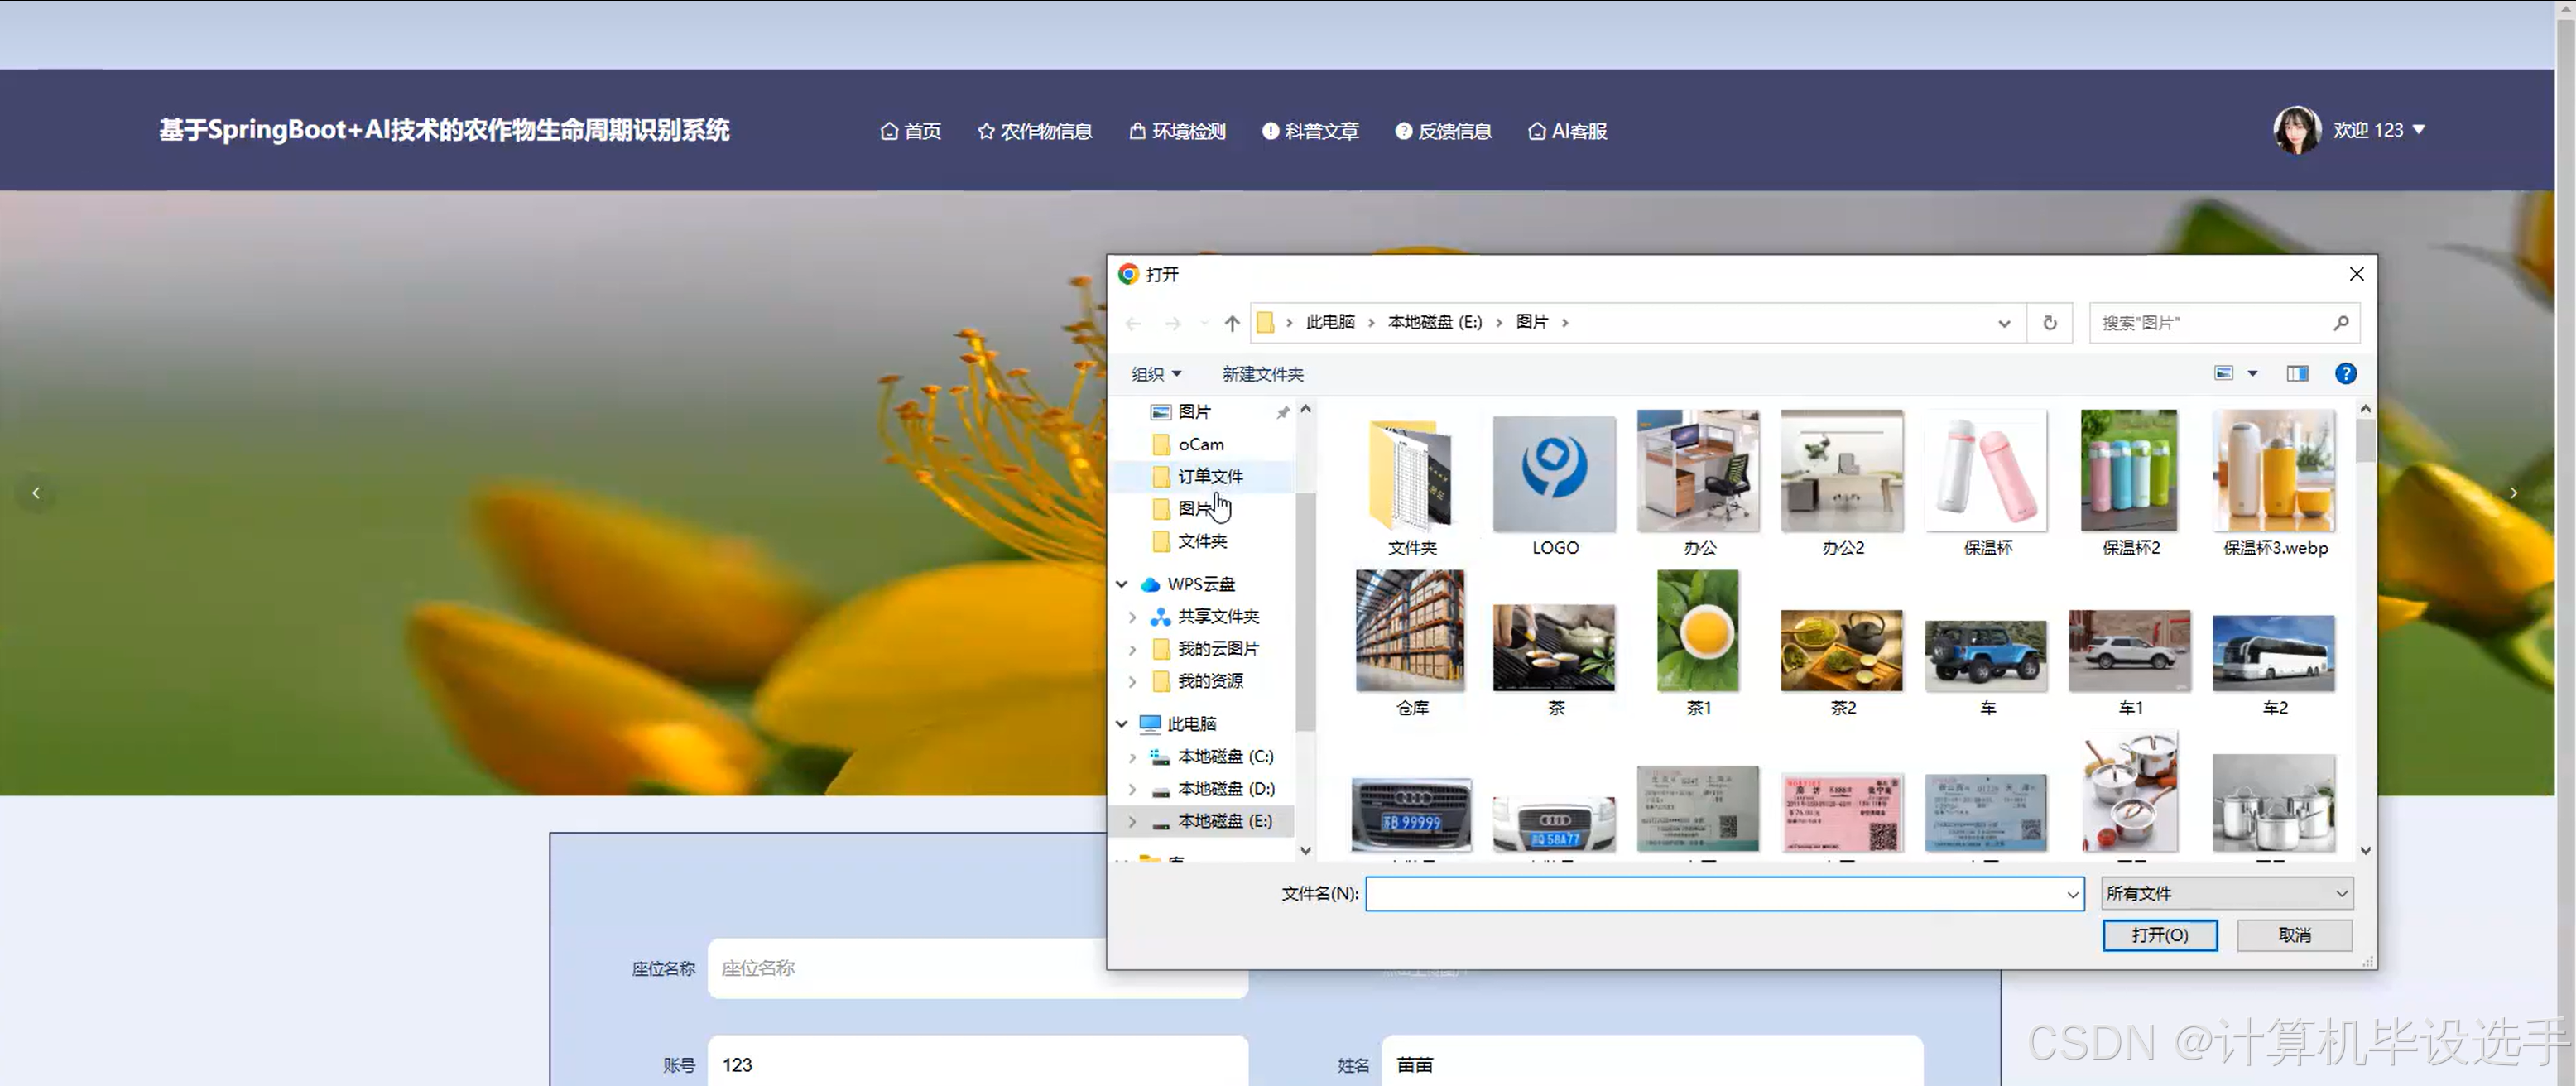Select the 农作物信息 star icon in nav bar
The height and width of the screenshot is (1086, 2576).
pyautogui.click(x=985, y=131)
